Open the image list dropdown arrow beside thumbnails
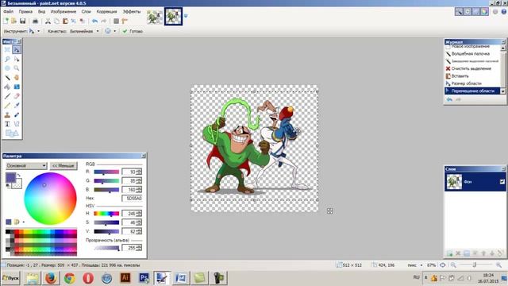 [x=186, y=16]
